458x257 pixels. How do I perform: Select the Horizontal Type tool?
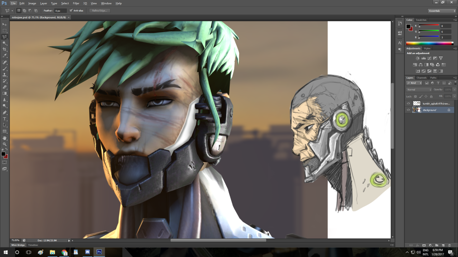point(5,119)
